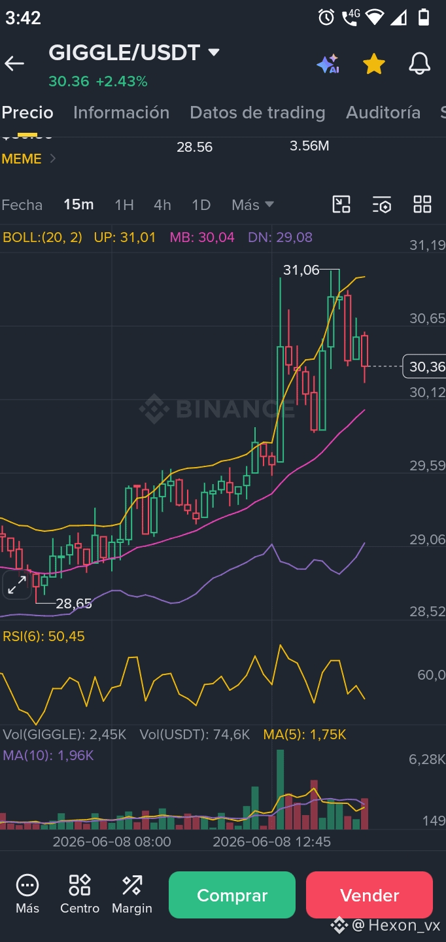Click the Vol(USDT): 74,6K label

(195, 735)
